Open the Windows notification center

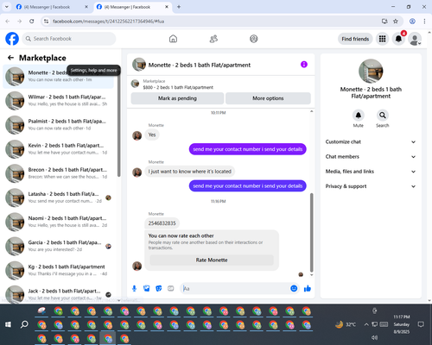421,324
